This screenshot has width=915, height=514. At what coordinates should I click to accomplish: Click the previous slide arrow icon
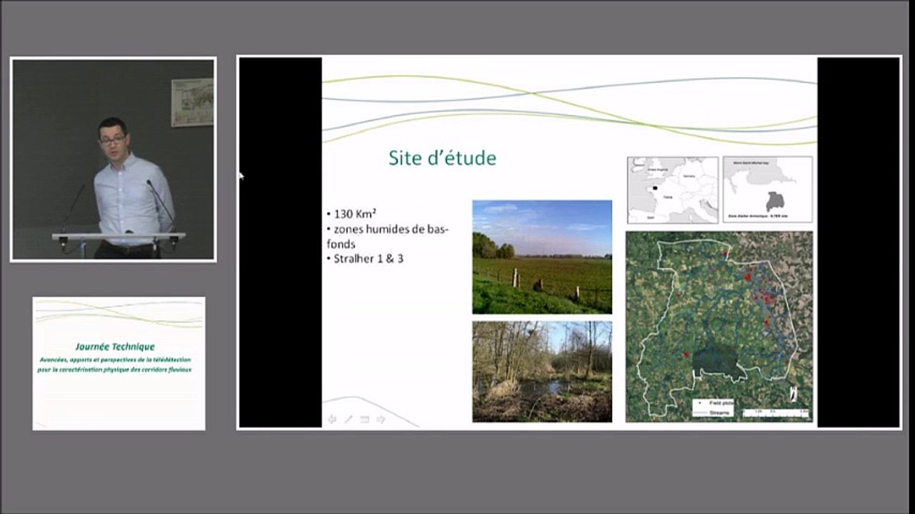click(331, 419)
